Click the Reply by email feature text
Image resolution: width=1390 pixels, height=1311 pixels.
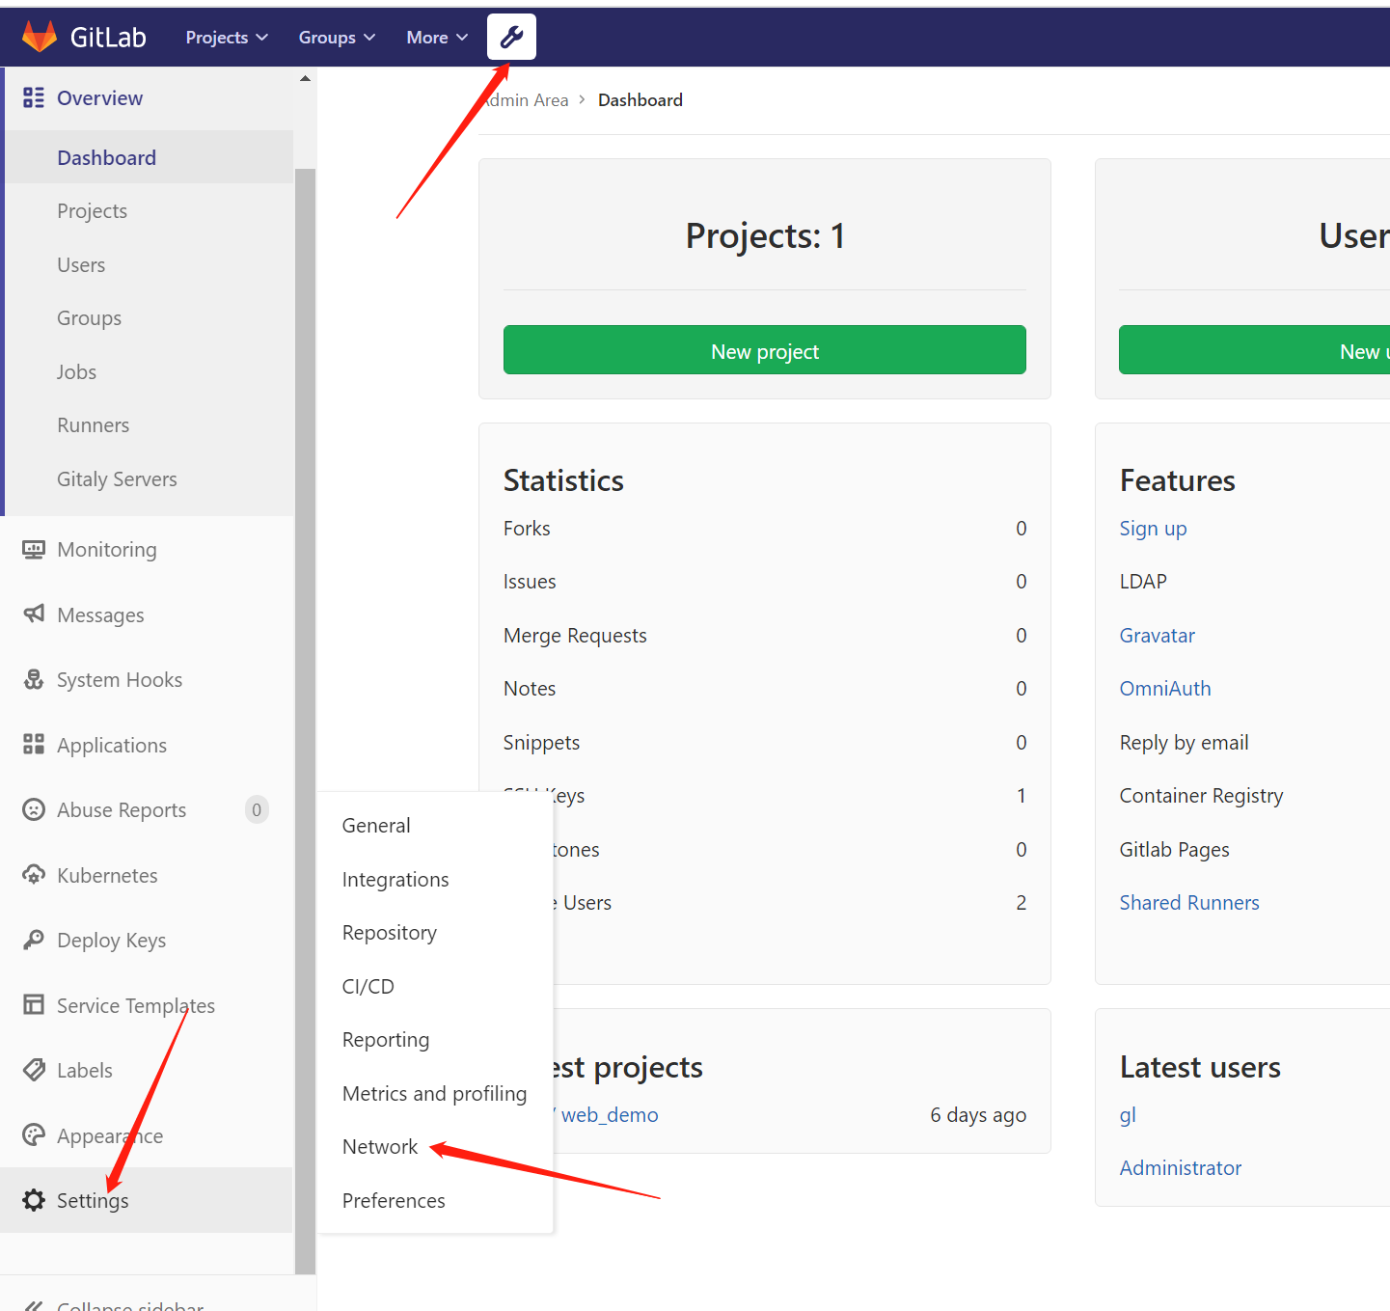1184,742
